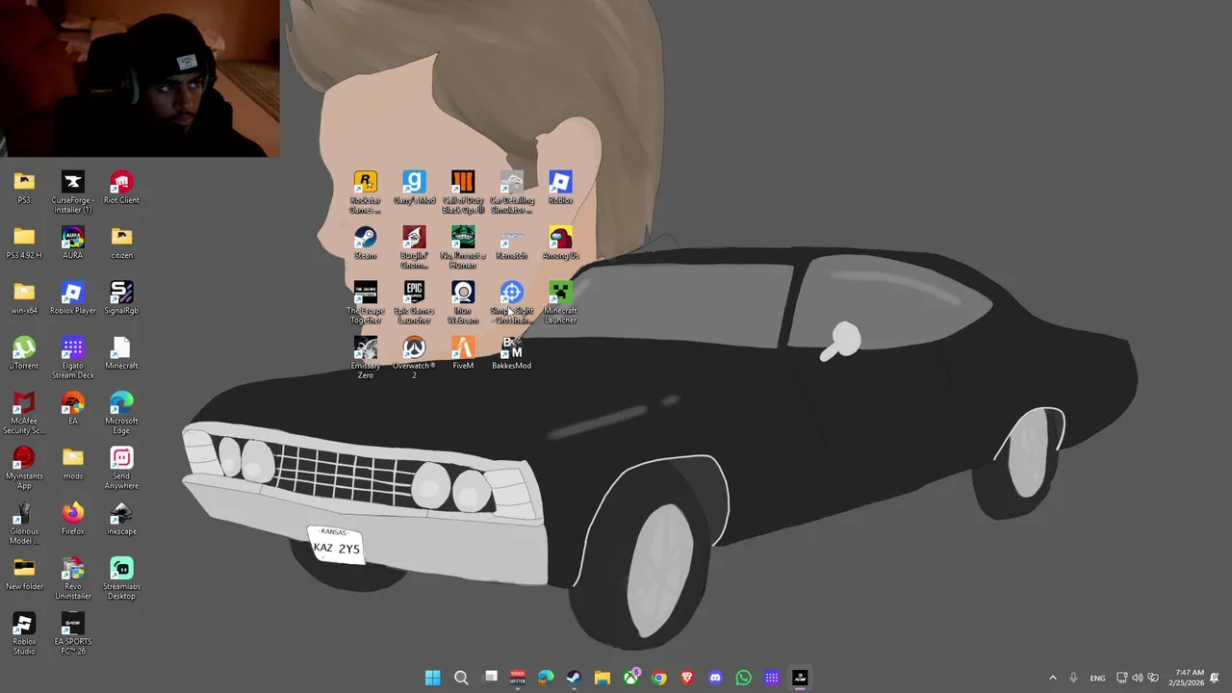This screenshot has height=693, width=1232.
Task: Select the Minecraft Launcher creeper icon
Action: pos(560,302)
